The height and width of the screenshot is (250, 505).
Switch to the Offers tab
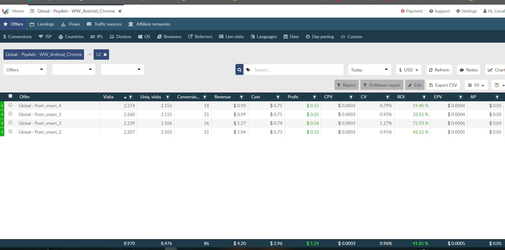click(x=13, y=24)
